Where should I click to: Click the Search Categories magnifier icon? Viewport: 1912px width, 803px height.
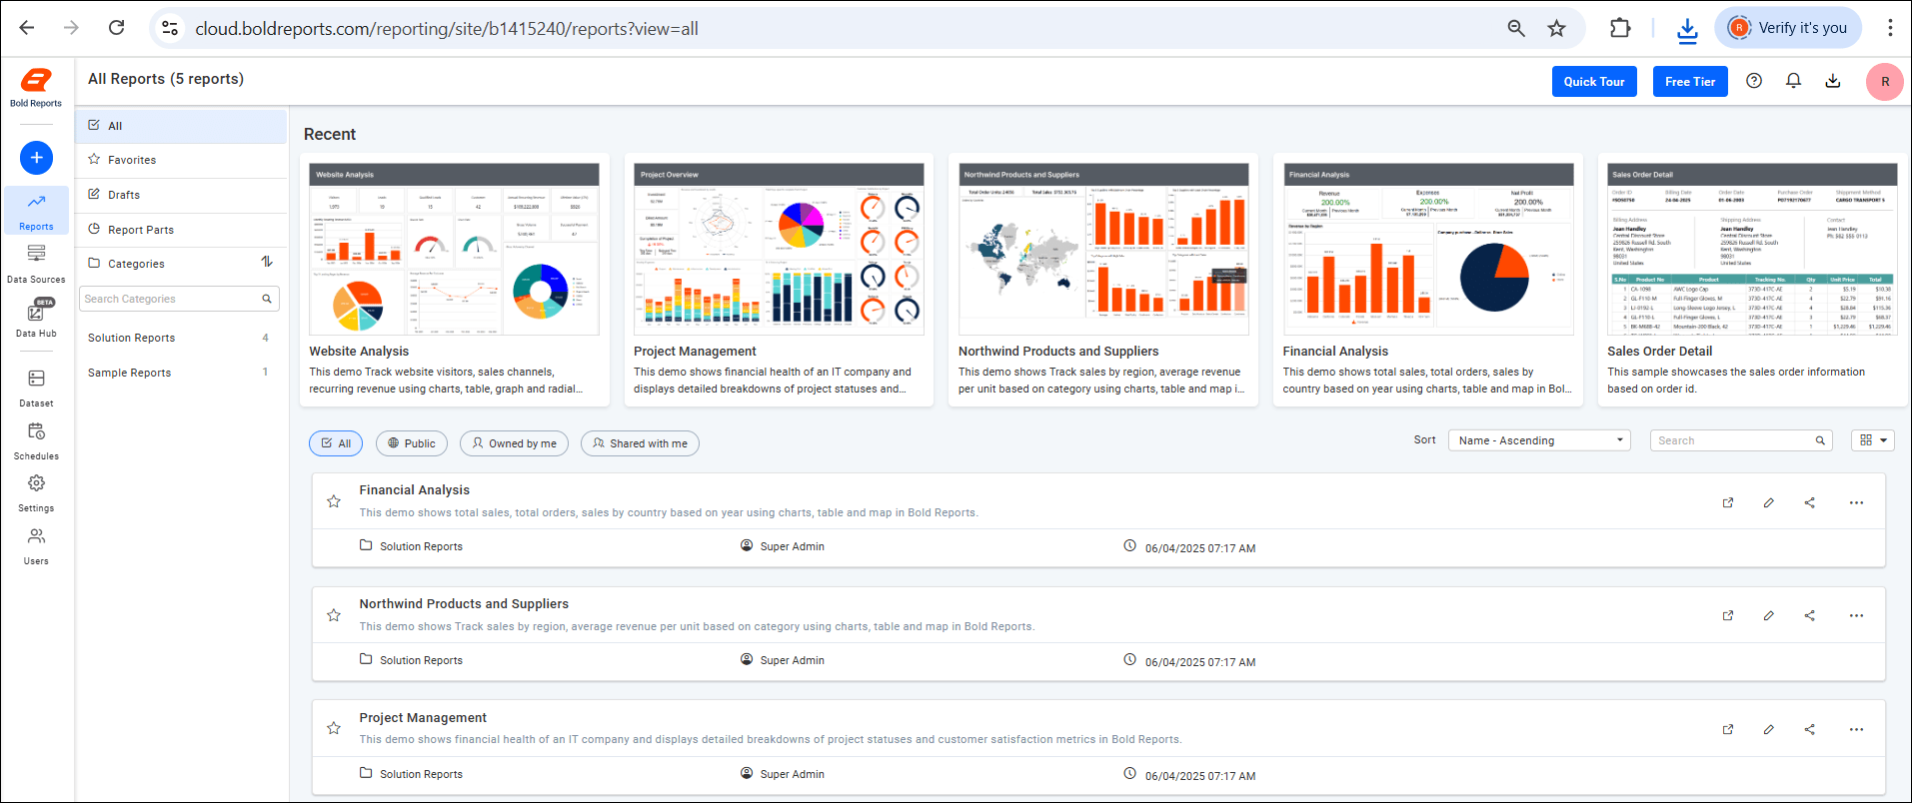coord(267,299)
